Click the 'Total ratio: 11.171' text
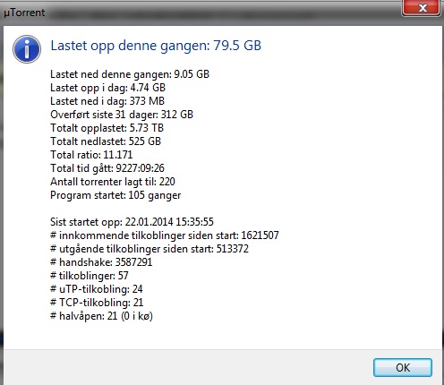Screen dimensions: 444x385 tap(91, 155)
